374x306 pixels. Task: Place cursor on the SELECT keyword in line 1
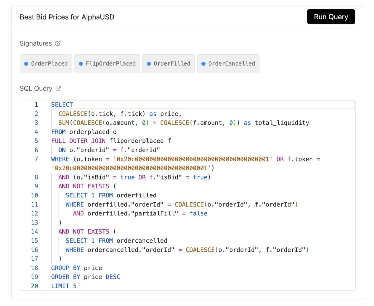pos(62,105)
